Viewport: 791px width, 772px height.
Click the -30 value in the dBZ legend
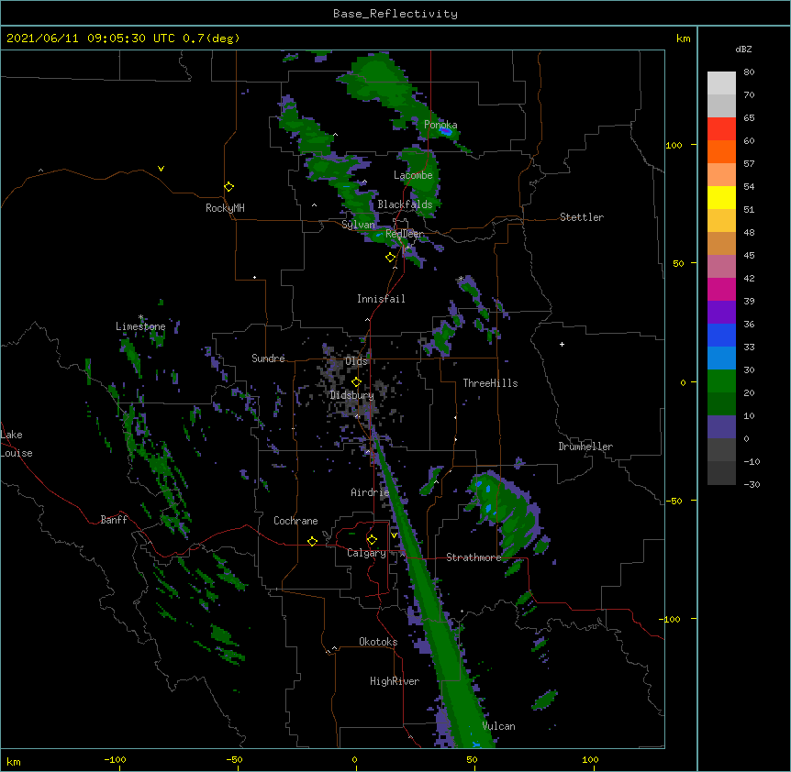[752, 484]
